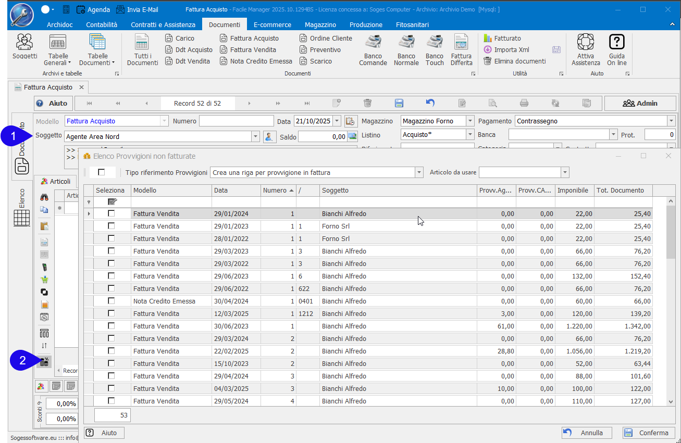The image size is (681, 443).
Task: Tick the checkbox for the Forno Srl 29/01/2023 row
Action: click(111, 226)
